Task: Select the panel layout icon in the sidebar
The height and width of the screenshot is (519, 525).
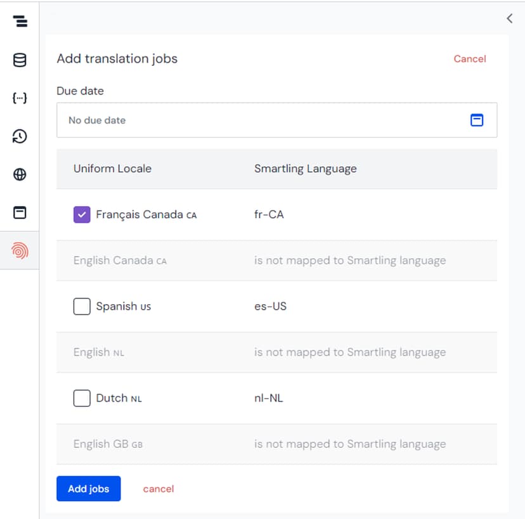Action: [x=20, y=212]
